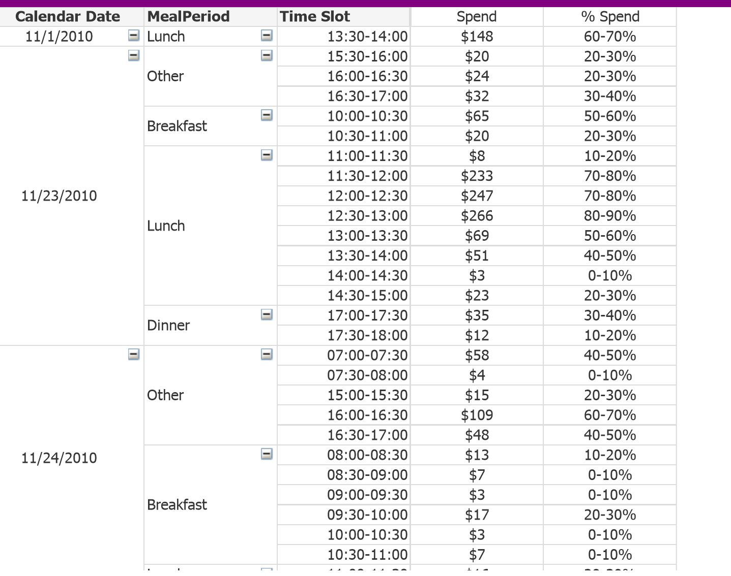Collapse the 11/23/2010 date group
The width and height of the screenshot is (731, 576).
[133, 55]
